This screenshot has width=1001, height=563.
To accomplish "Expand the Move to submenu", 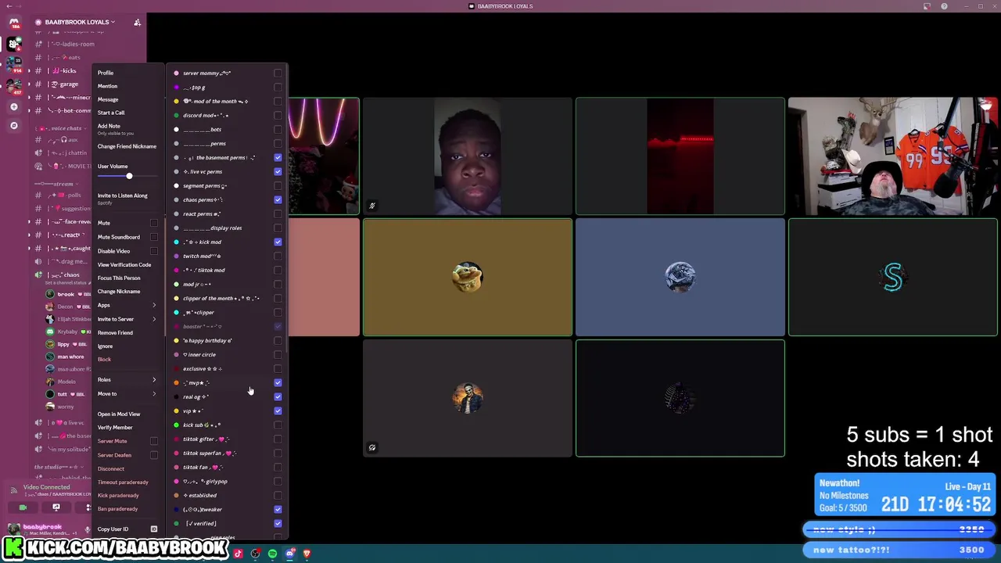I will pyautogui.click(x=127, y=393).
